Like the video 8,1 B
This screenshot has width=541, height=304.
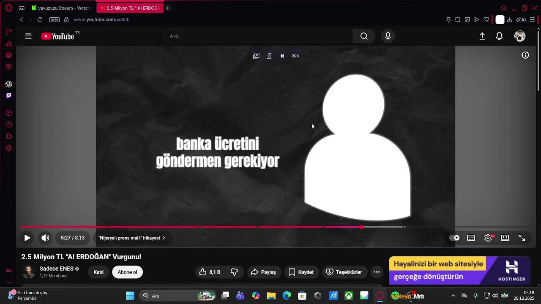point(210,272)
